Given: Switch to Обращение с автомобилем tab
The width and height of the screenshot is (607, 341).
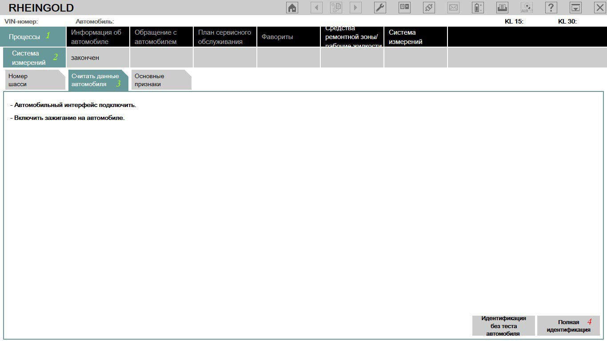Looking at the screenshot, I should [161, 36].
